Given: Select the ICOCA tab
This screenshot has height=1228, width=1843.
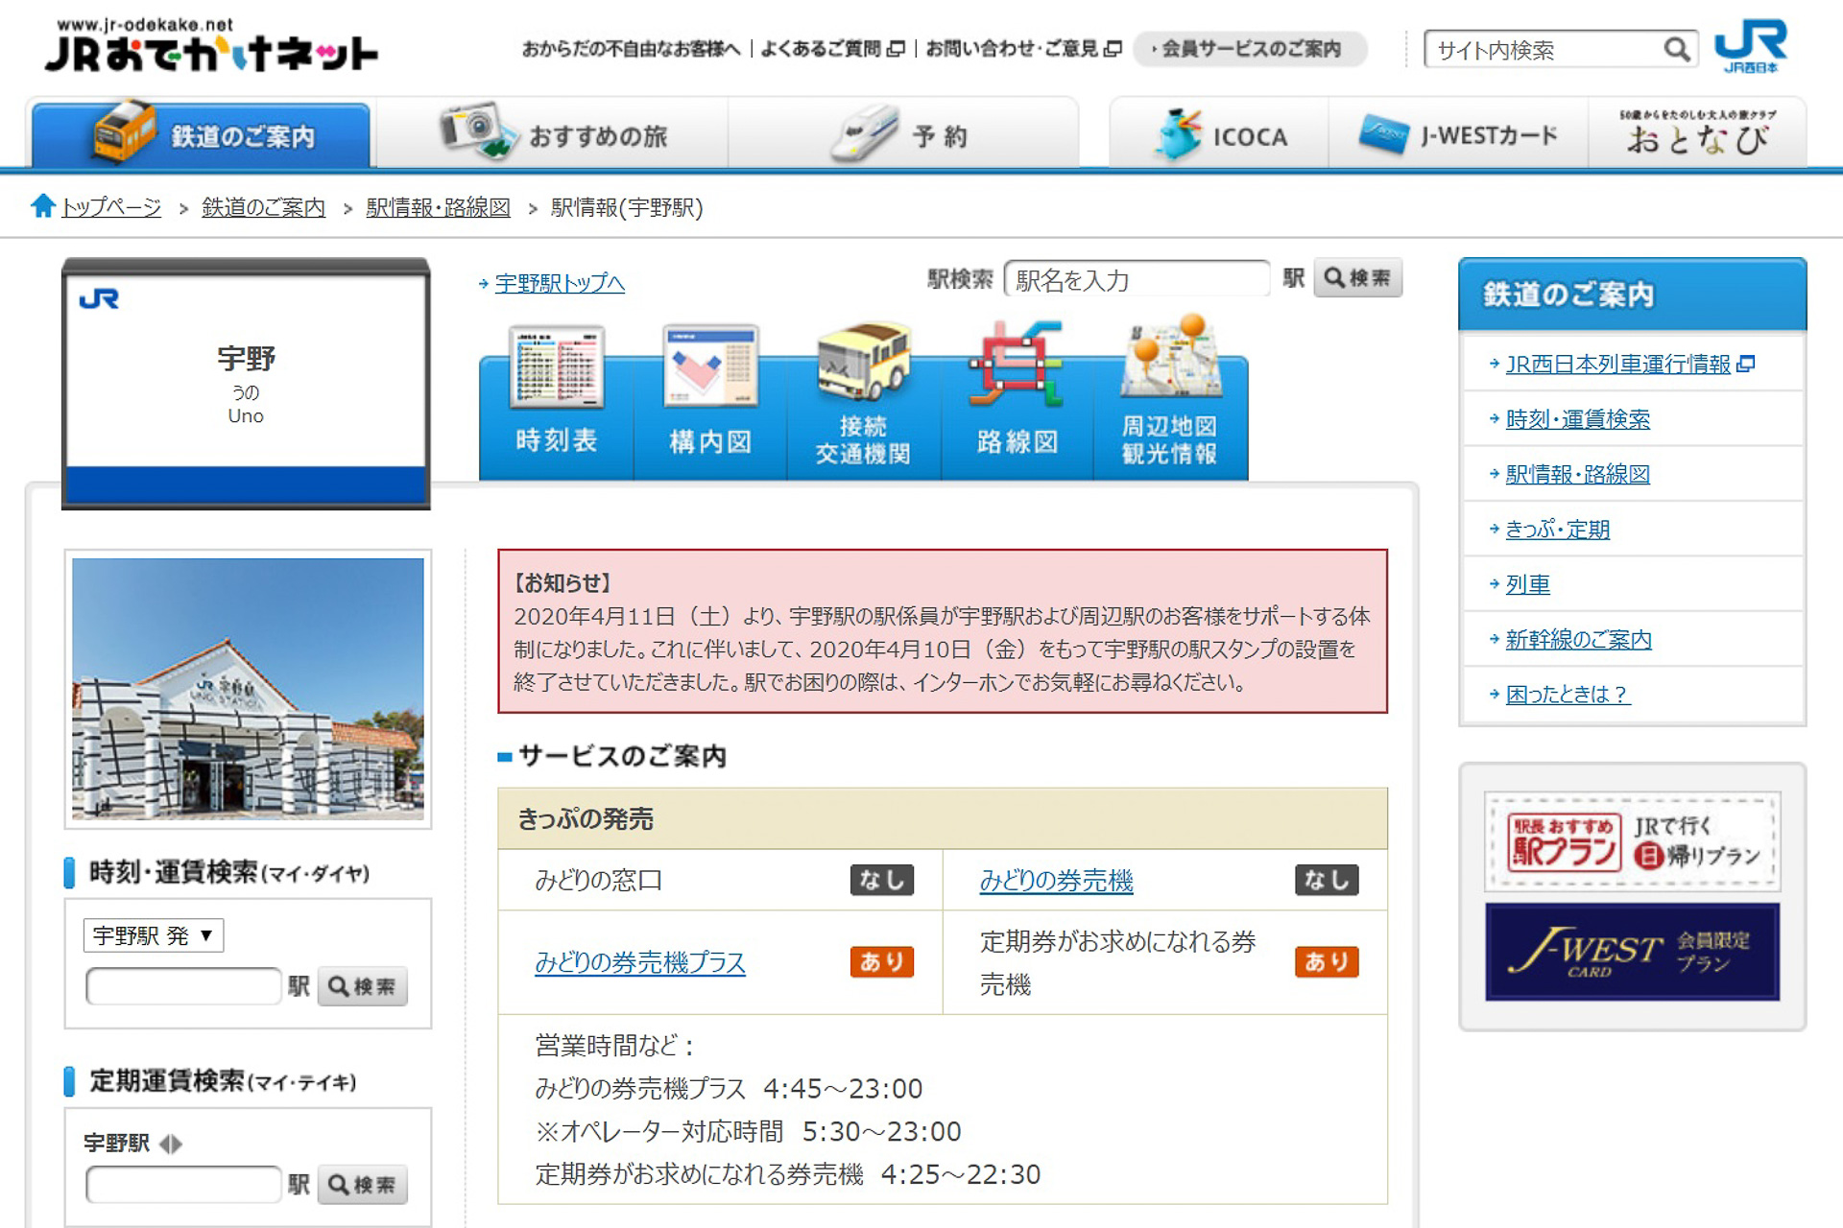Looking at the screenshot, I should point(1219,135).
